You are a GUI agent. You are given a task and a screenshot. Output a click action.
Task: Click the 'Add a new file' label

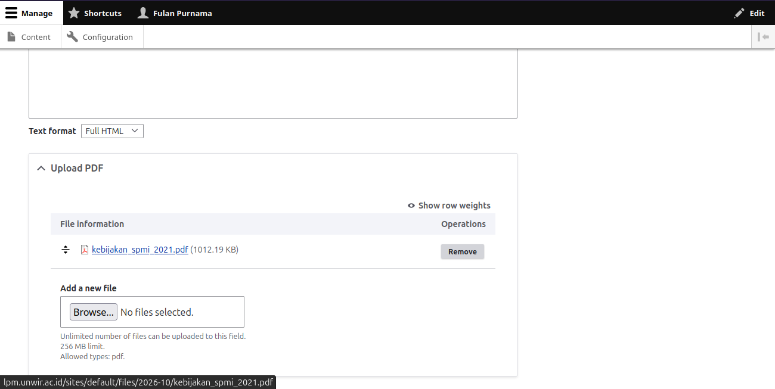[88, 288]
